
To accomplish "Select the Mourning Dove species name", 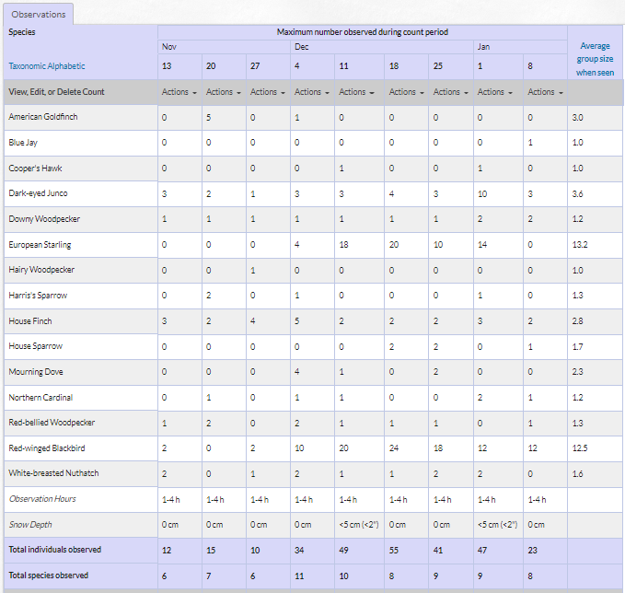I will (36, 372).
